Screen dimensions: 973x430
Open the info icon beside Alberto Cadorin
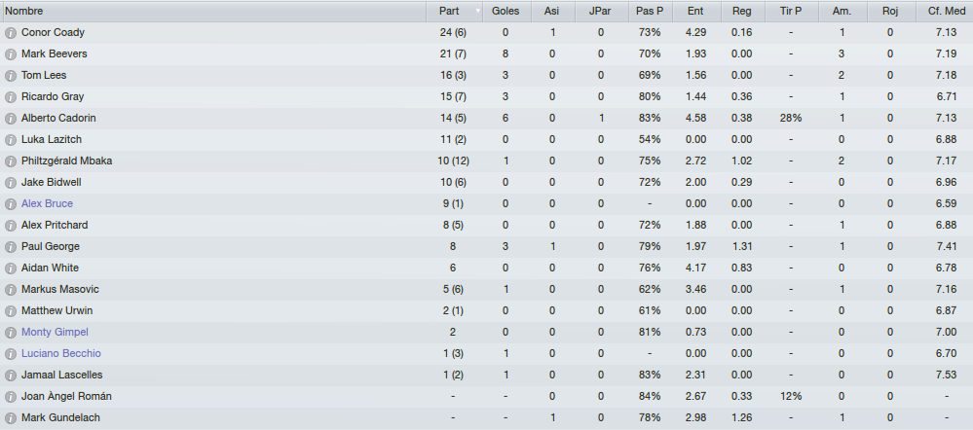(10, 119)
